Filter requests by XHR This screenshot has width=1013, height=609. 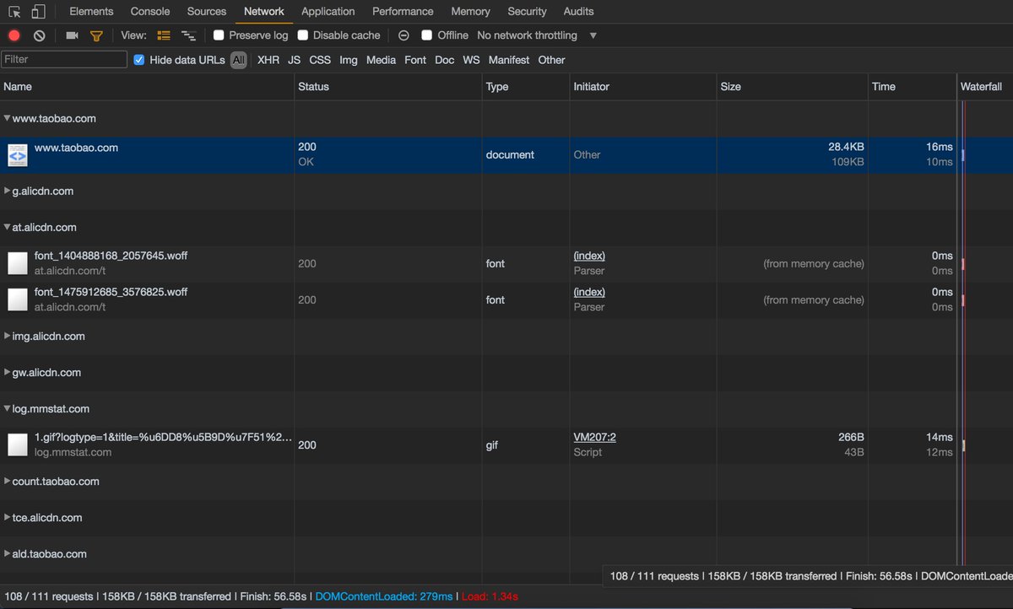[x=268, y=60]
